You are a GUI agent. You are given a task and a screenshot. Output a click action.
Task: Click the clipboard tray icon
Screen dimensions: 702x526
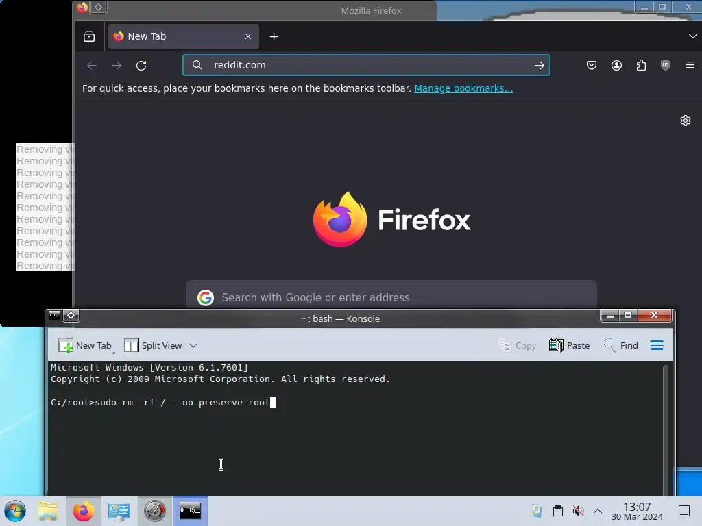coord(558,511)
